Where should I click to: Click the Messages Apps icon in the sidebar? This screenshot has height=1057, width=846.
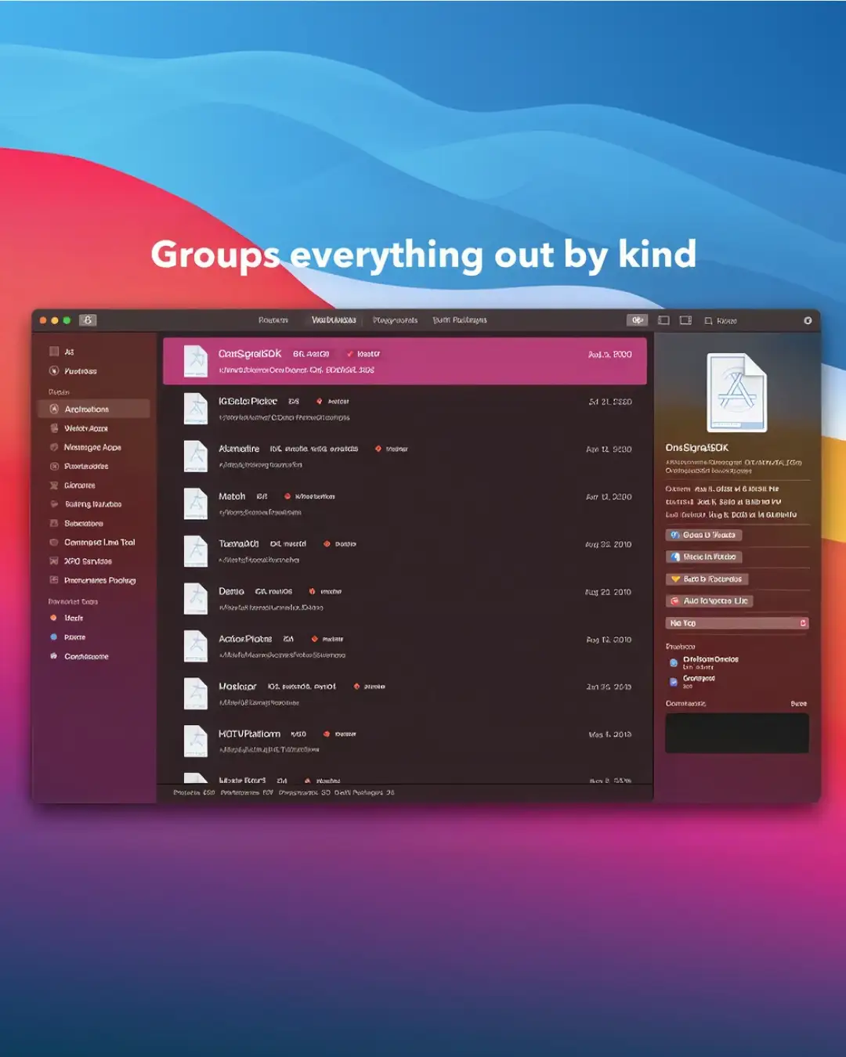pyautogui.click(x=54, y=447)
